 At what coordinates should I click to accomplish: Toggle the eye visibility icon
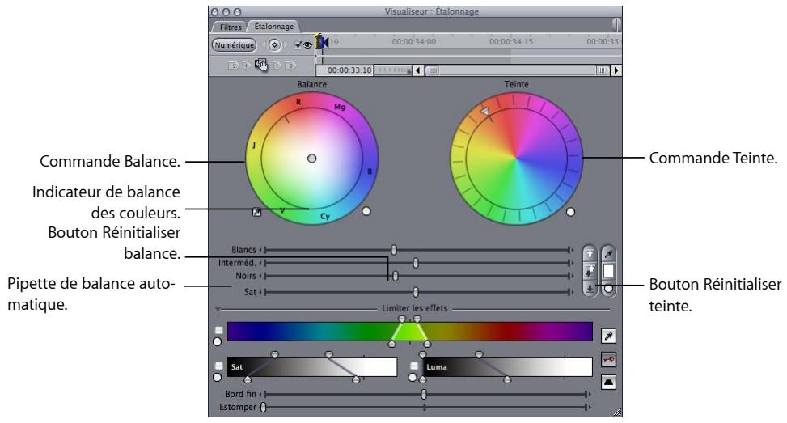[307, 45]
